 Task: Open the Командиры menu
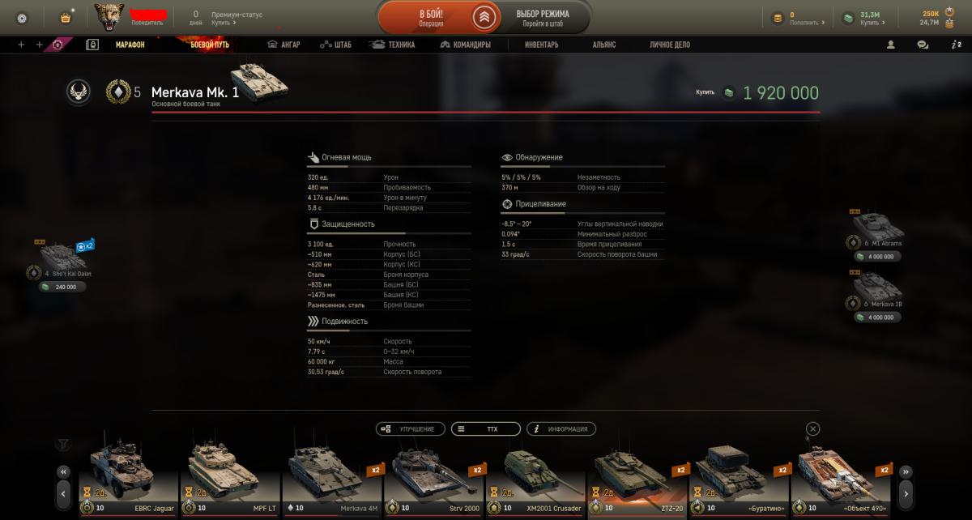pos(465,45)
